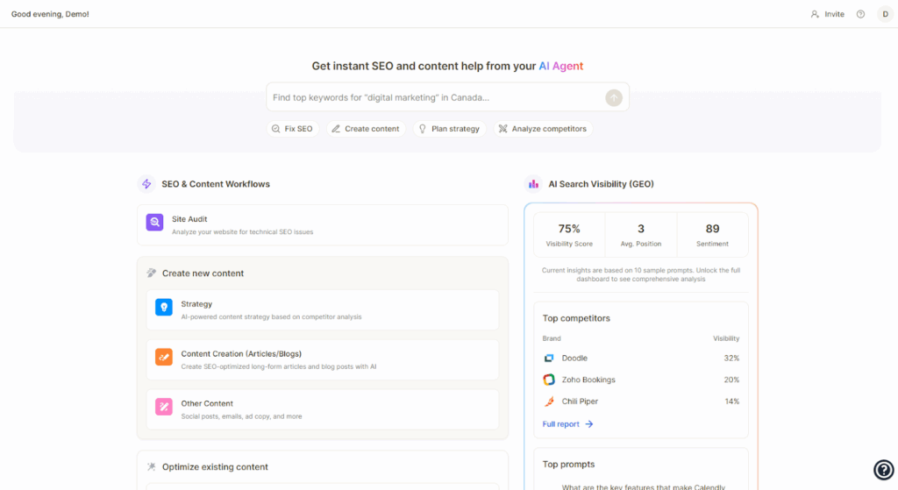Screen dimensions: 898x490
Task: Click Invite in the top bar
Action: (827, 14)
